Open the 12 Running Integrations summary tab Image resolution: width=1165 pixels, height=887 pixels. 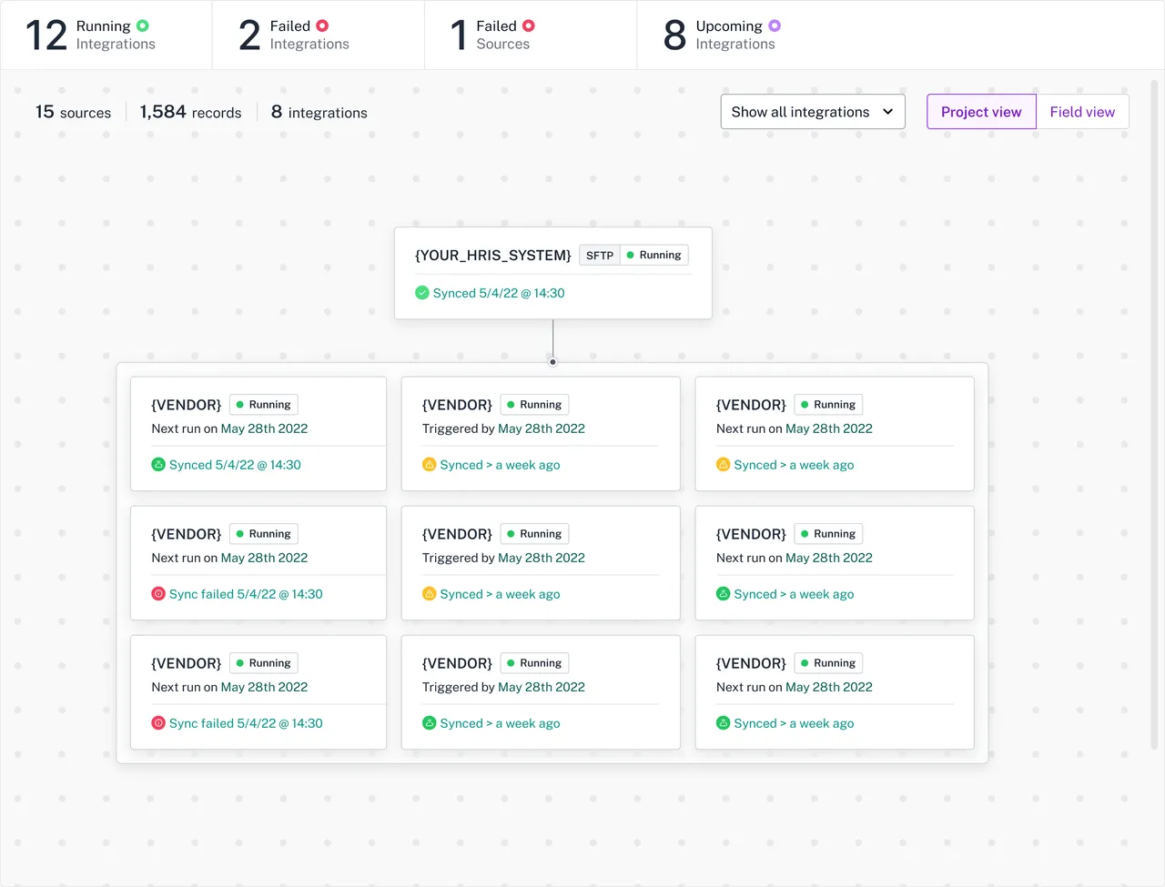(x=106, y=35)
